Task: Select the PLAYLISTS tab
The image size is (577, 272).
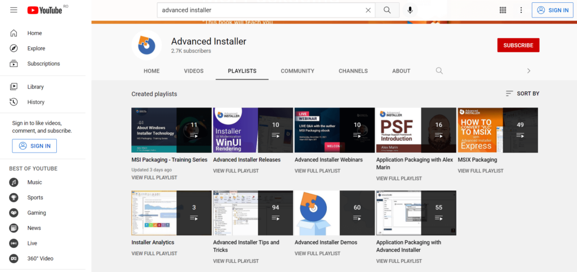Action: pyautogui.click(x=242, y=71)
